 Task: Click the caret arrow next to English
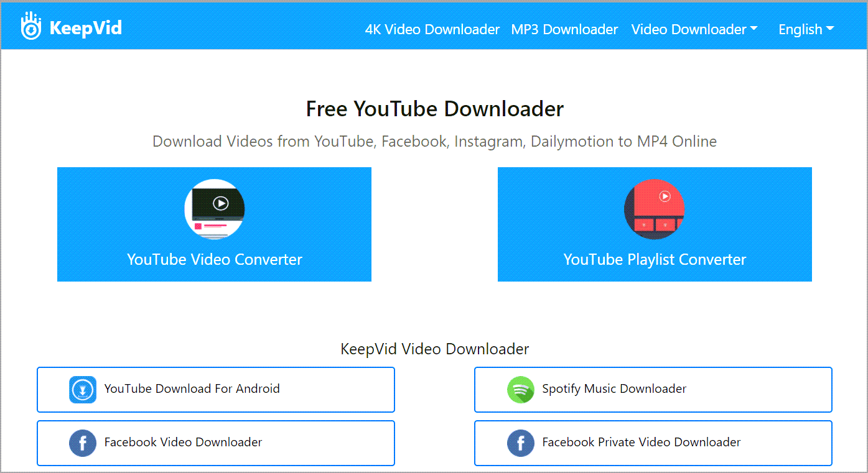[x=830, y=29]
